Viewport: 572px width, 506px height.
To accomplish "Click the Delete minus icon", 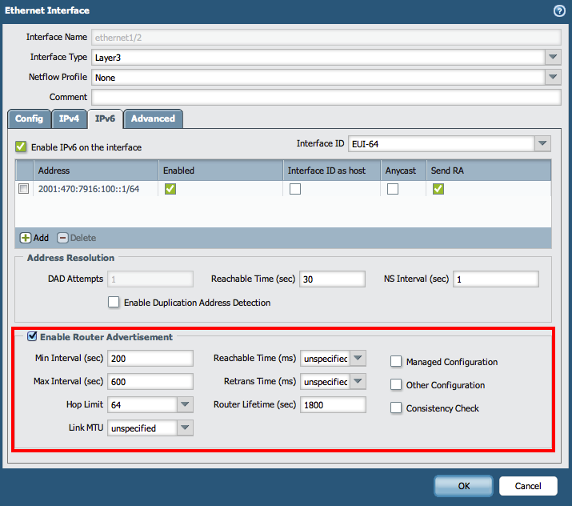I will (62, 238).
